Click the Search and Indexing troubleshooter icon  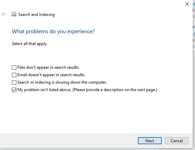point(14,14)
